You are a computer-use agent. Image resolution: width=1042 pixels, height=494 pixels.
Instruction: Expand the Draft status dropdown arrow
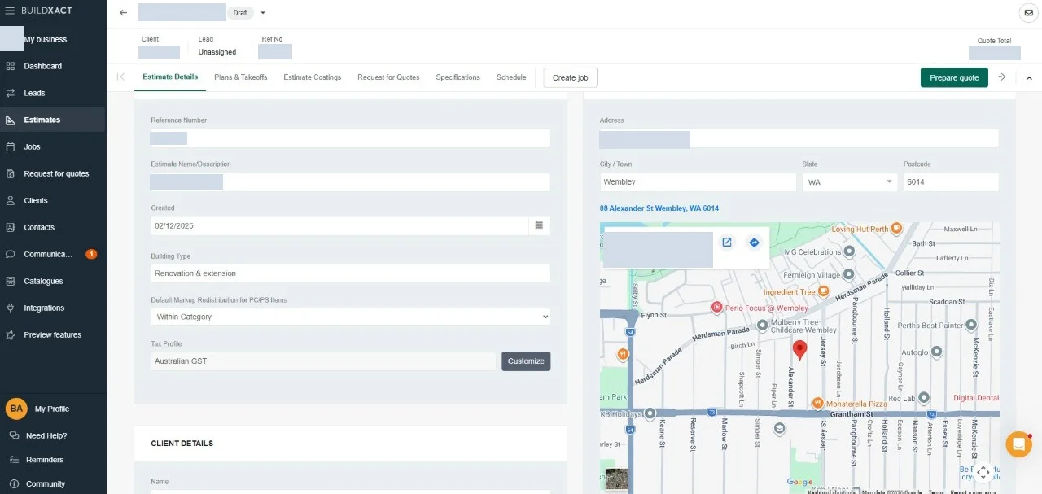(x=263, y=13)
